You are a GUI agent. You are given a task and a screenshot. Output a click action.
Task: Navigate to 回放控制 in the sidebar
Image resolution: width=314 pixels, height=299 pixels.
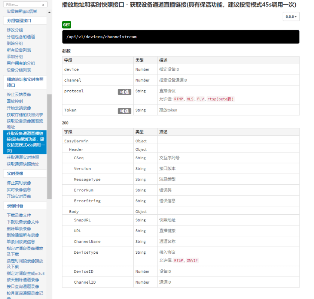pos(15,101)
